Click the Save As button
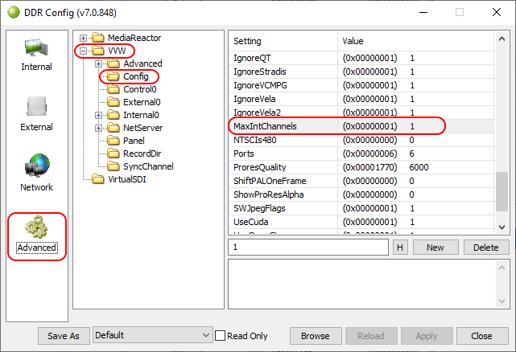 coord(64,336)
